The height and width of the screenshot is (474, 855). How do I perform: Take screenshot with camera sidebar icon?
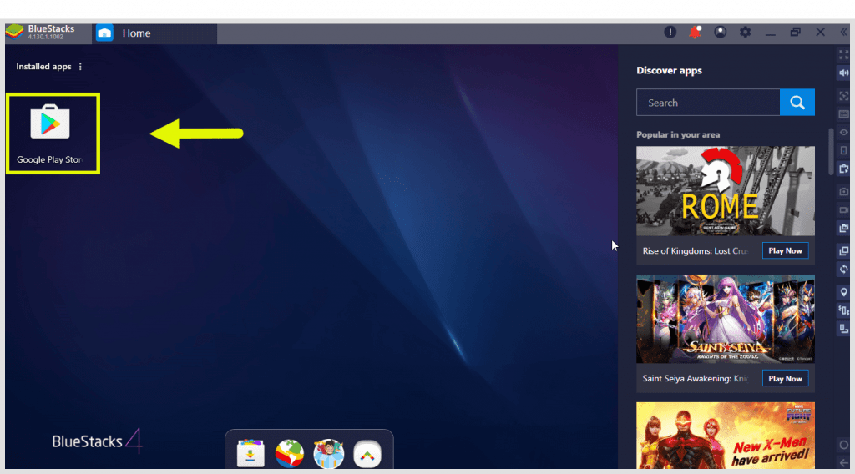pos(843,192)
